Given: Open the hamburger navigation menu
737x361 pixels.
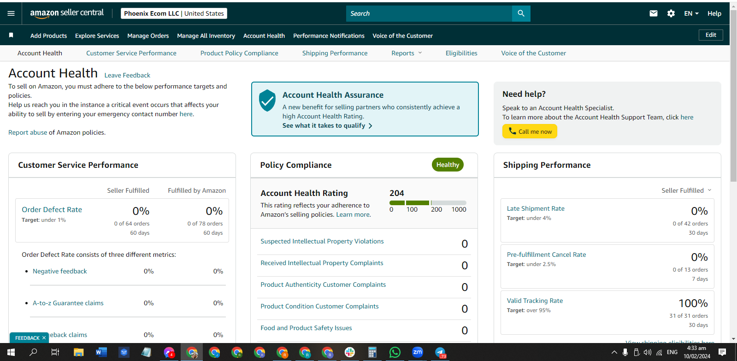Looking at the screenshot, I should point(11,13).
